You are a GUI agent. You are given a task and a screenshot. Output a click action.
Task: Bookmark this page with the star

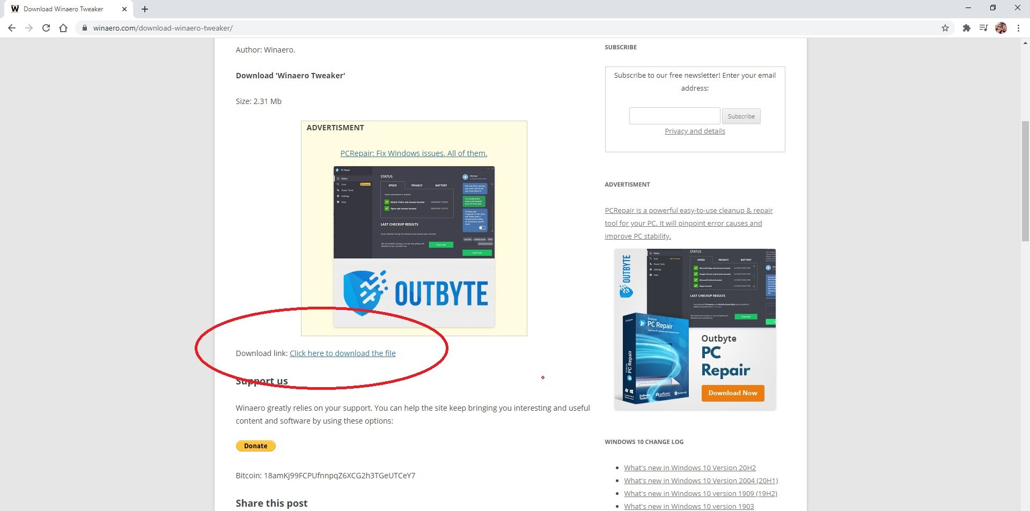tap(945, 28)
